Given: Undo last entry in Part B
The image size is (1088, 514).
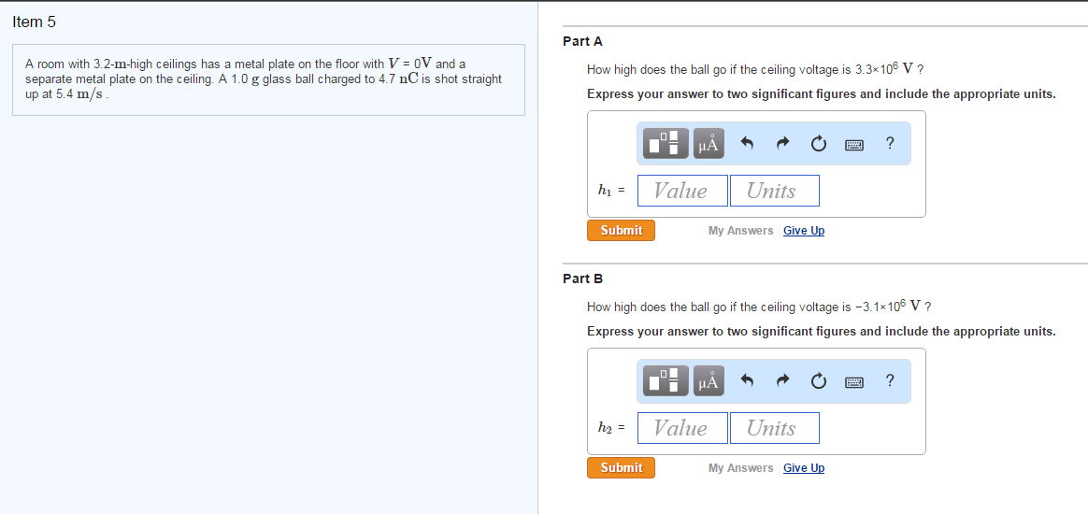Looking at the screenshot, I should point(748,380).
